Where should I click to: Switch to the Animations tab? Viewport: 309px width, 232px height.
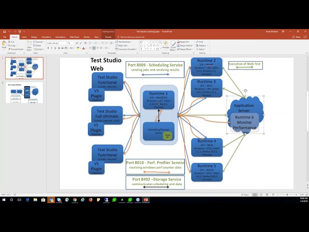point(60,37)
